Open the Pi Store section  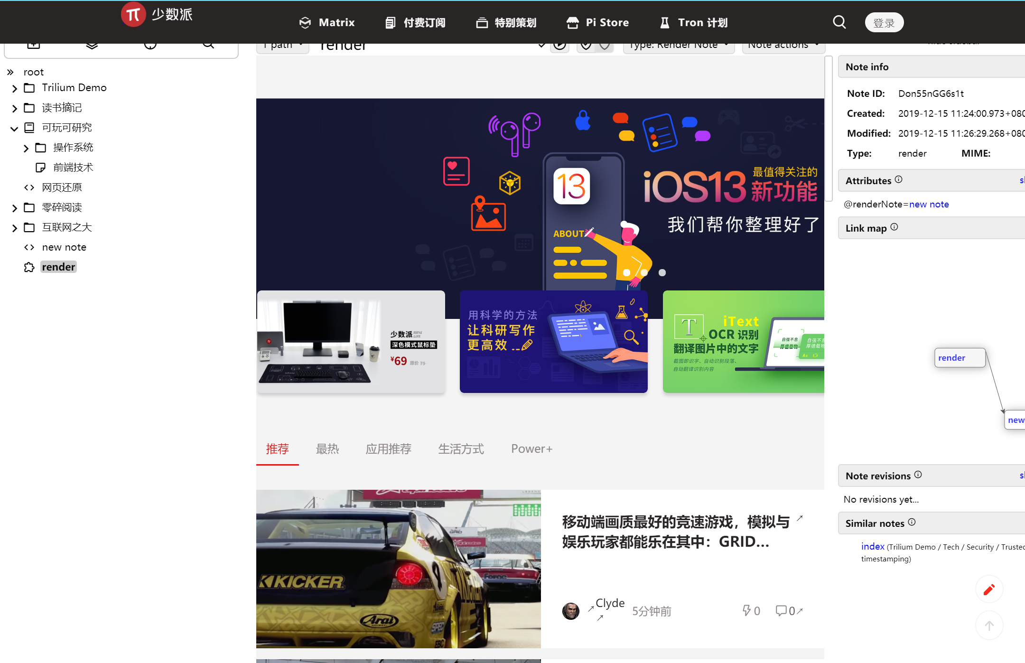tap(597, 22)
